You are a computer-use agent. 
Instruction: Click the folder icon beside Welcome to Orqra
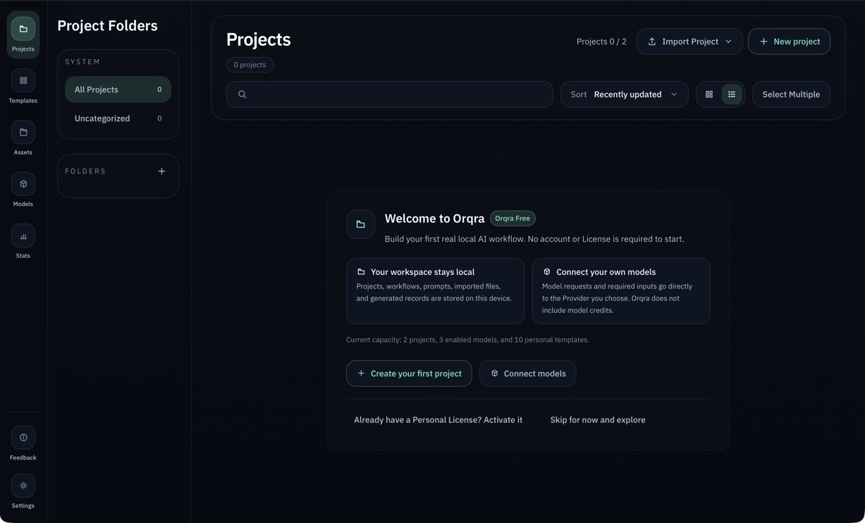[360, 225]
